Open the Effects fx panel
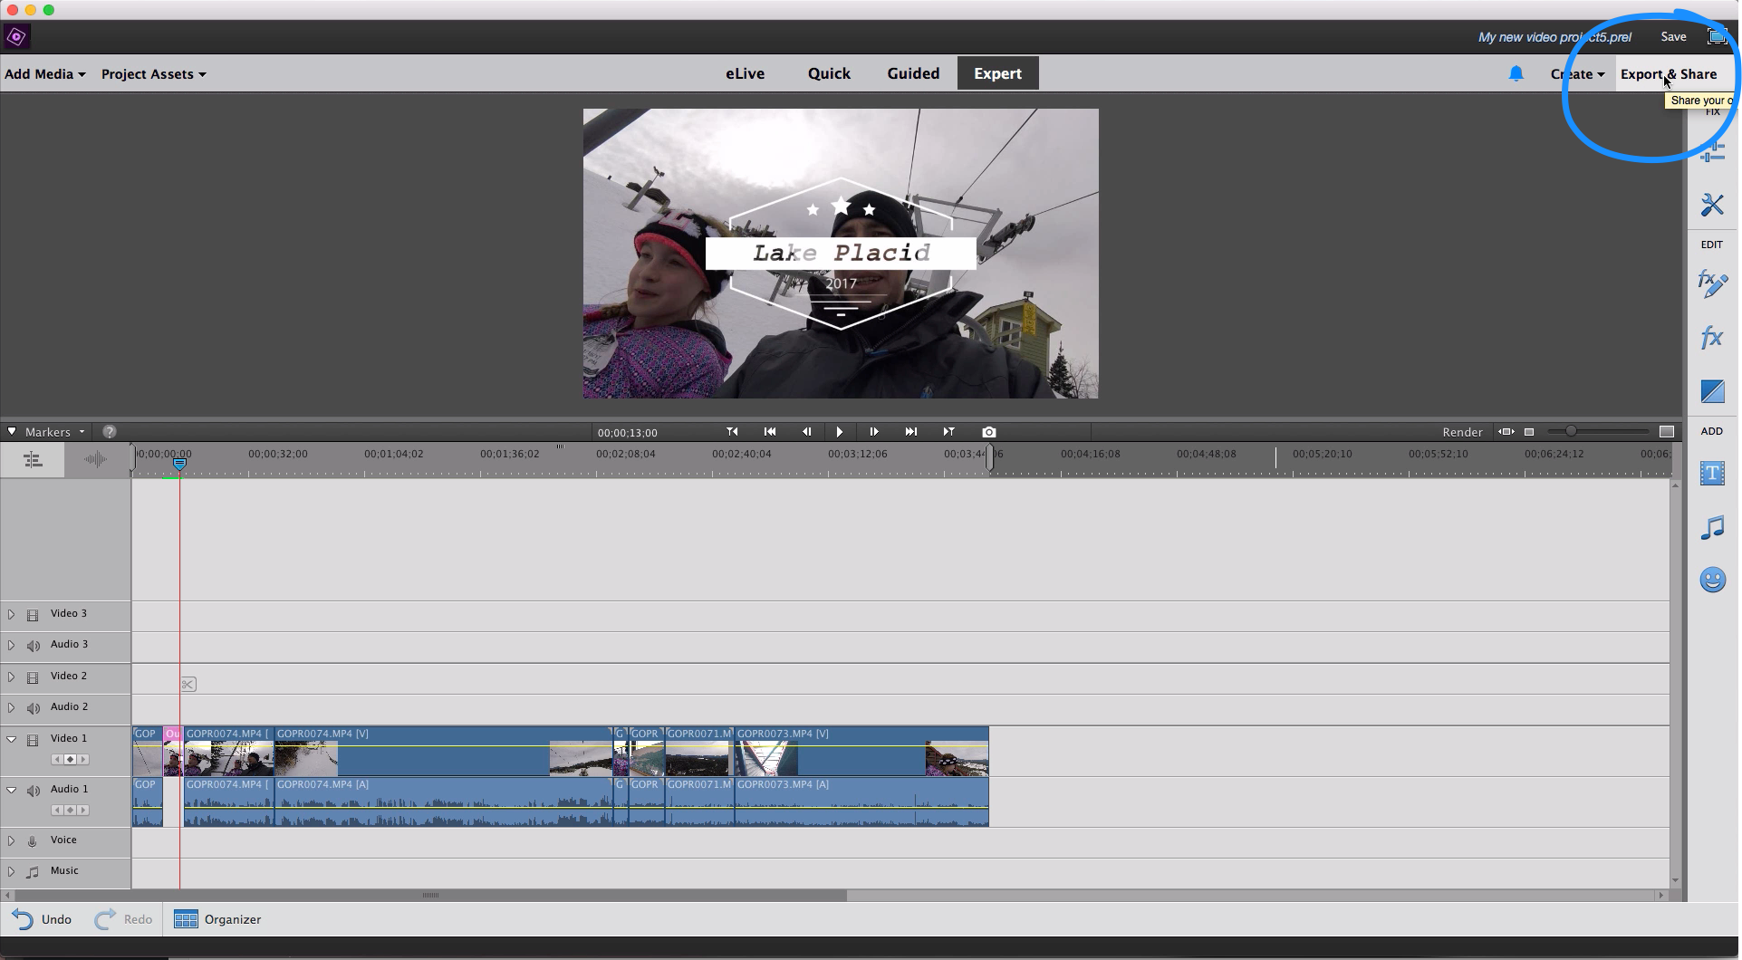Viewport: 1742px width, 960px height. click(x=1711, y=339)
